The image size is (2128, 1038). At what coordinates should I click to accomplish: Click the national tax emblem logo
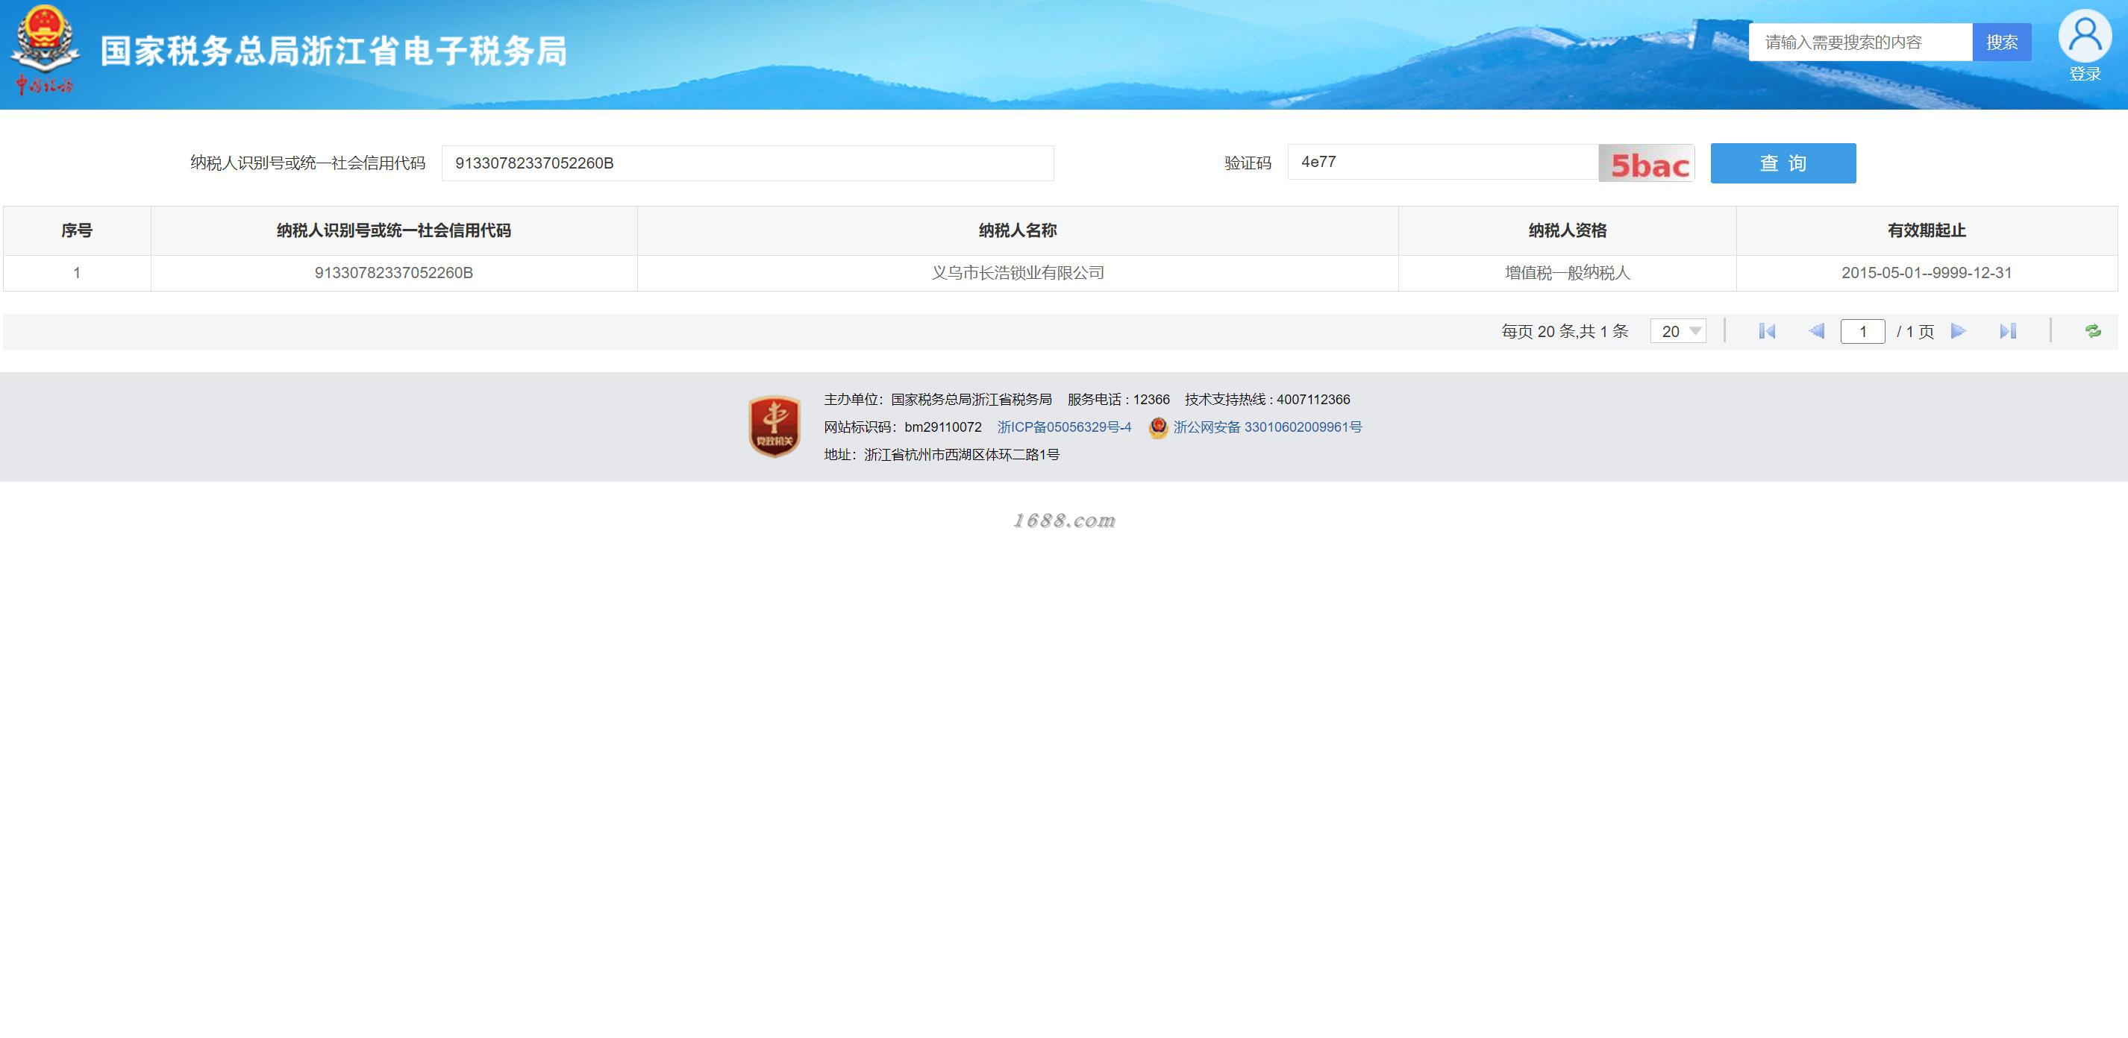pyautogui.click(x=45, y=49)
